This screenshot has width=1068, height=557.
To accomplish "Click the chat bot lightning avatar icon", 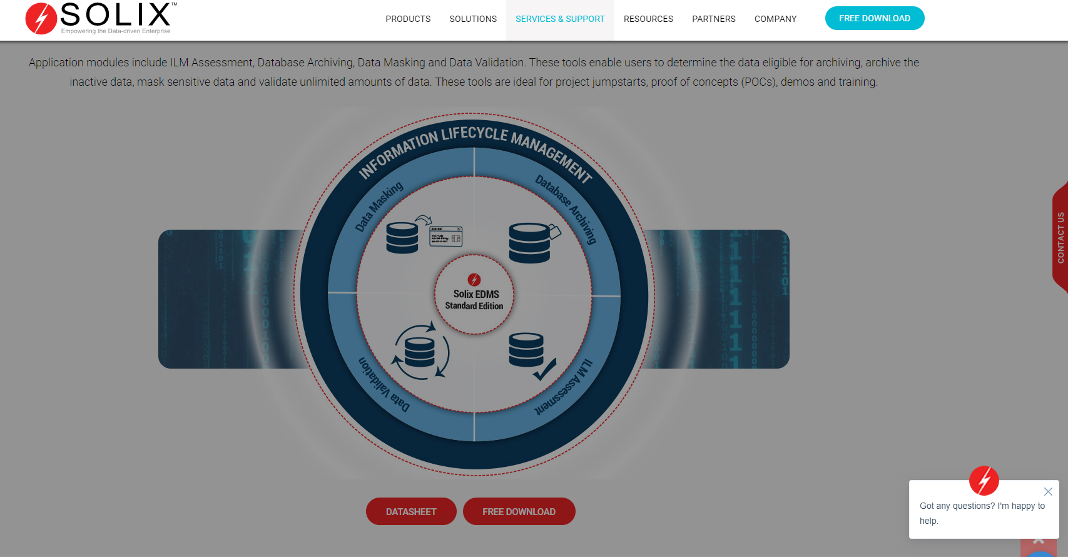I will pos(984,481).
